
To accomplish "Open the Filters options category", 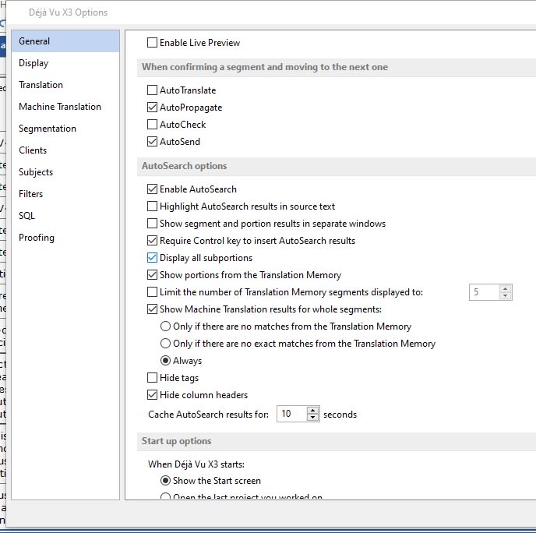I will (65, 194).
